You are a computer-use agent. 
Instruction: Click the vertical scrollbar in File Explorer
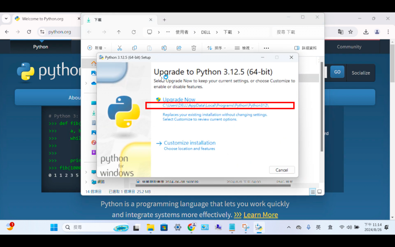coord(322,107)
